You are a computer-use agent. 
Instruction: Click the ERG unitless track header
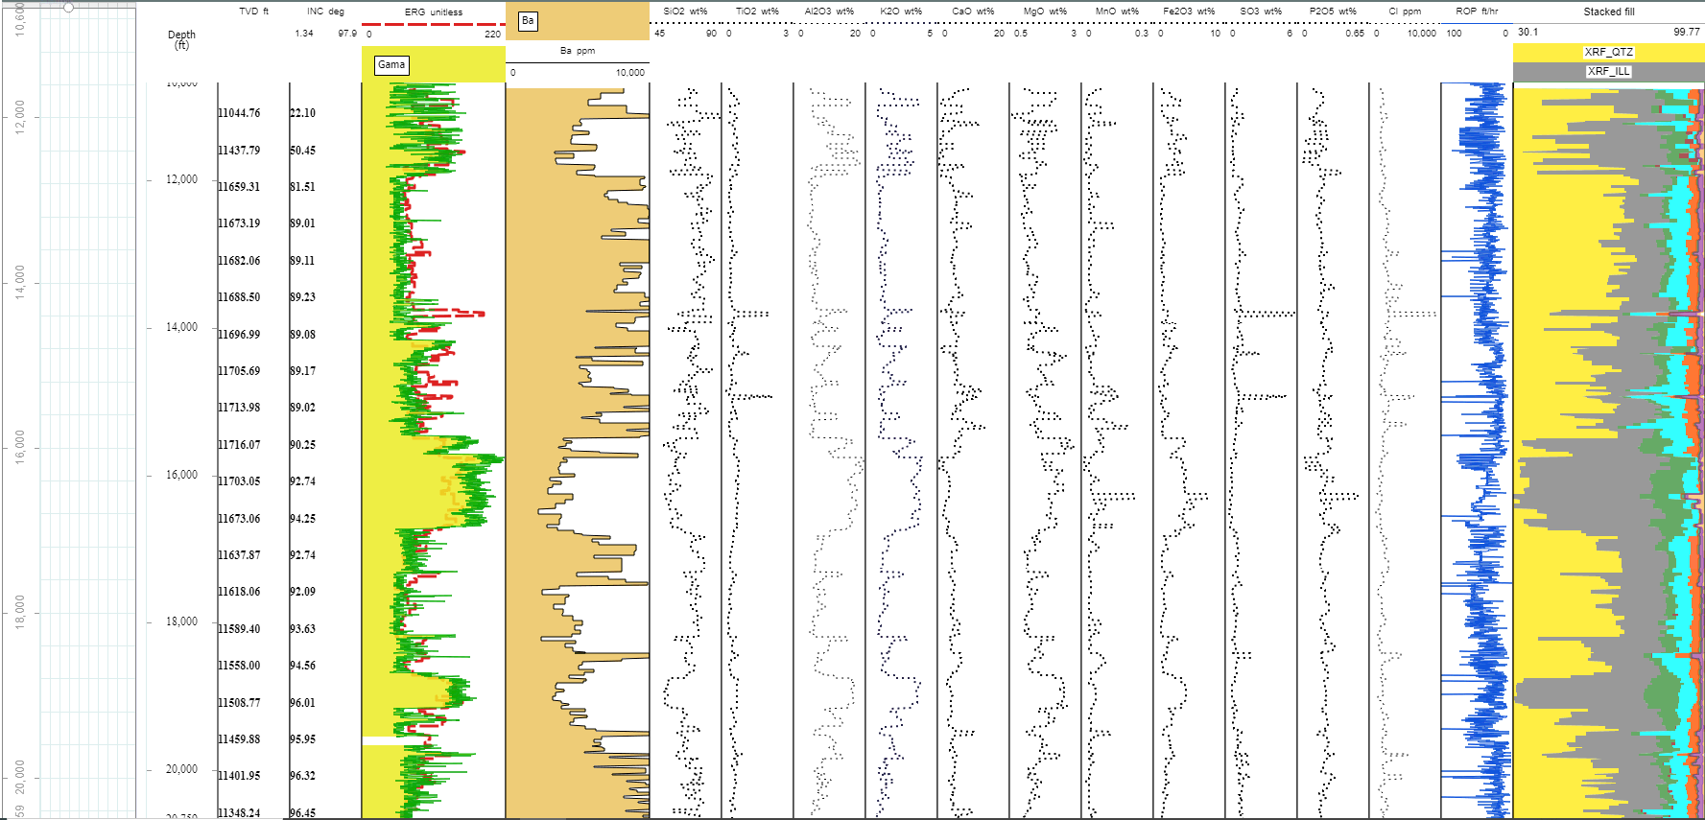(434, 12)
